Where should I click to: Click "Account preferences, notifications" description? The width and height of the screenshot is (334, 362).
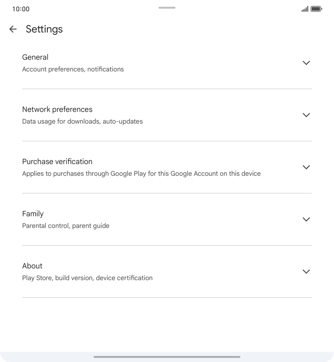(x=73, y=69)
